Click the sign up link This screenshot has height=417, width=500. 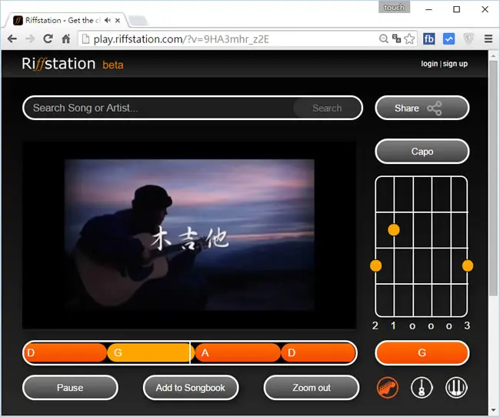[x=455, y=64]
